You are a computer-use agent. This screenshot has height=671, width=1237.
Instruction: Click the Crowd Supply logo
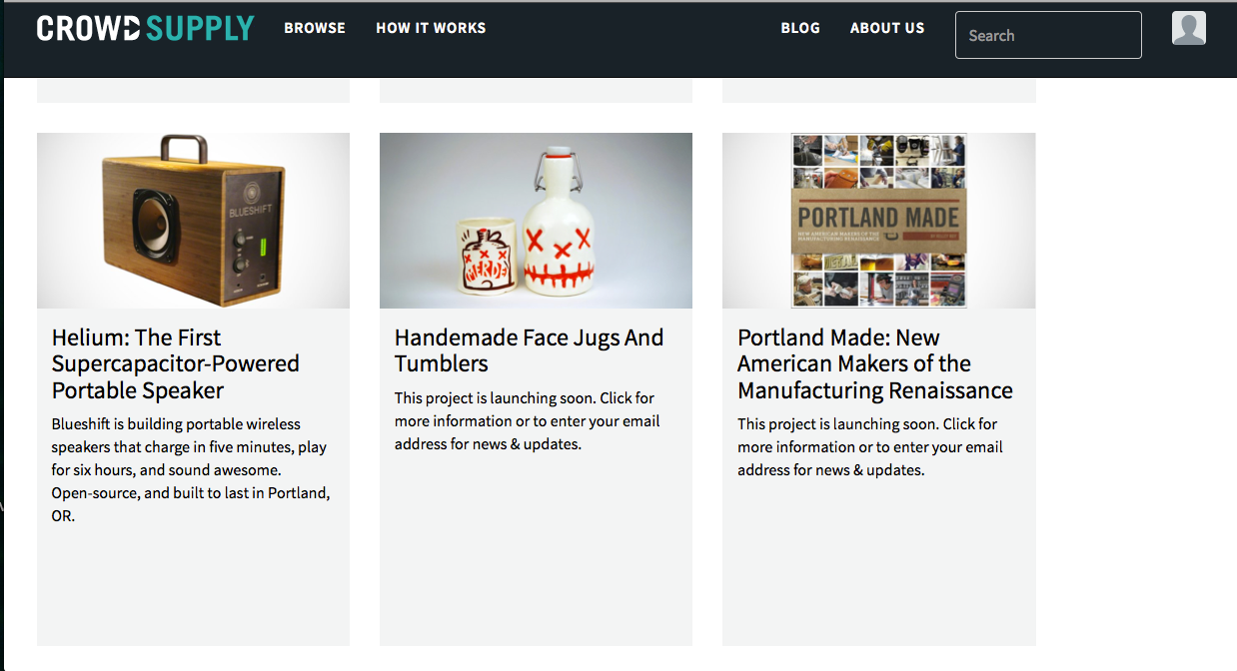click(145, 28)
